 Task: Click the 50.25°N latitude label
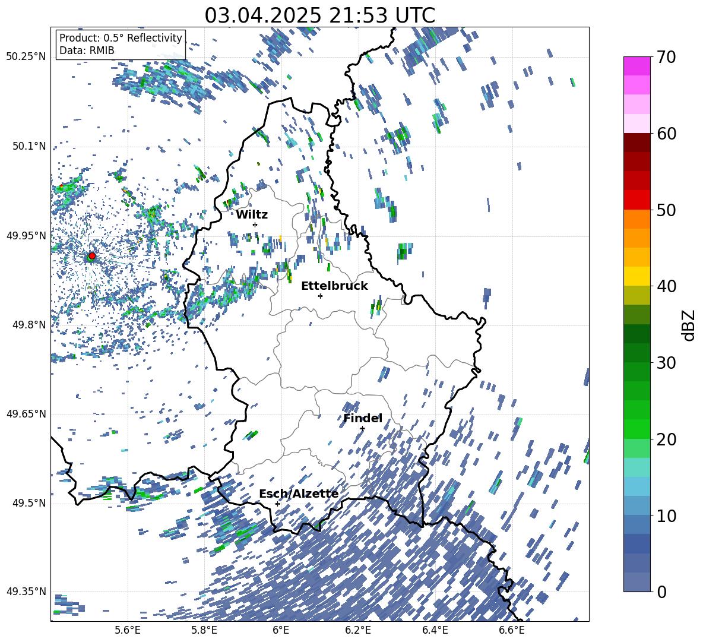(26, 57)
